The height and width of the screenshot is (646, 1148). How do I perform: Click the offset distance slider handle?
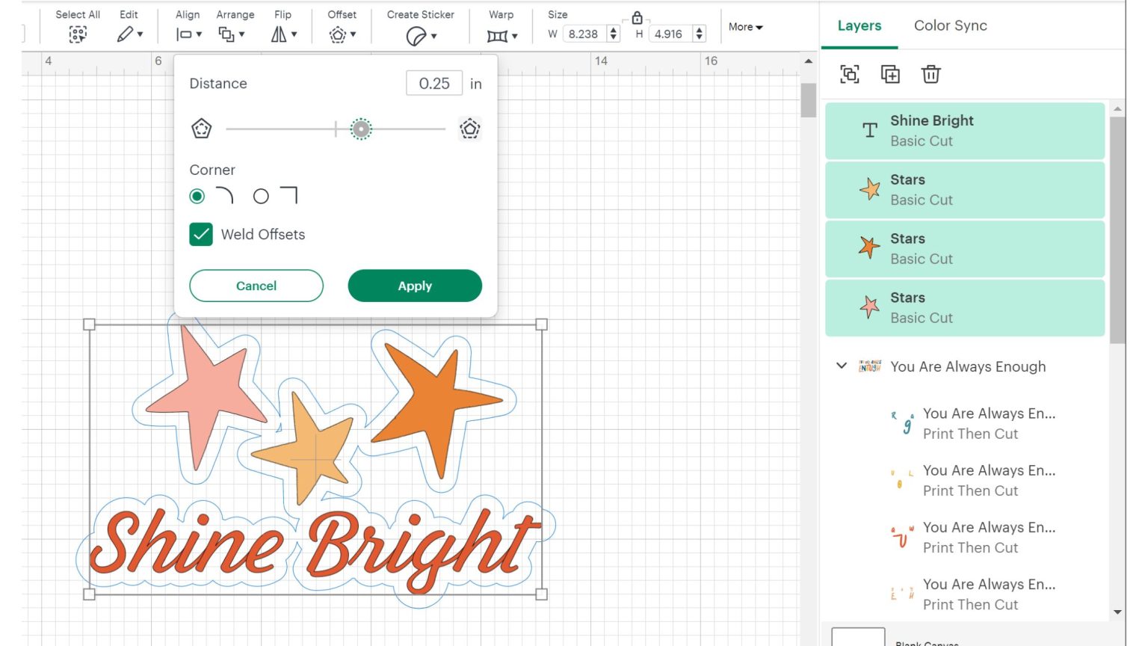pyautogui.click(x=361, y=129)
